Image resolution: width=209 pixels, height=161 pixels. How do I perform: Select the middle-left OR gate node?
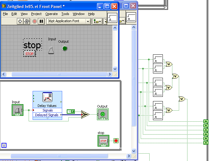(x=169, y=88)
